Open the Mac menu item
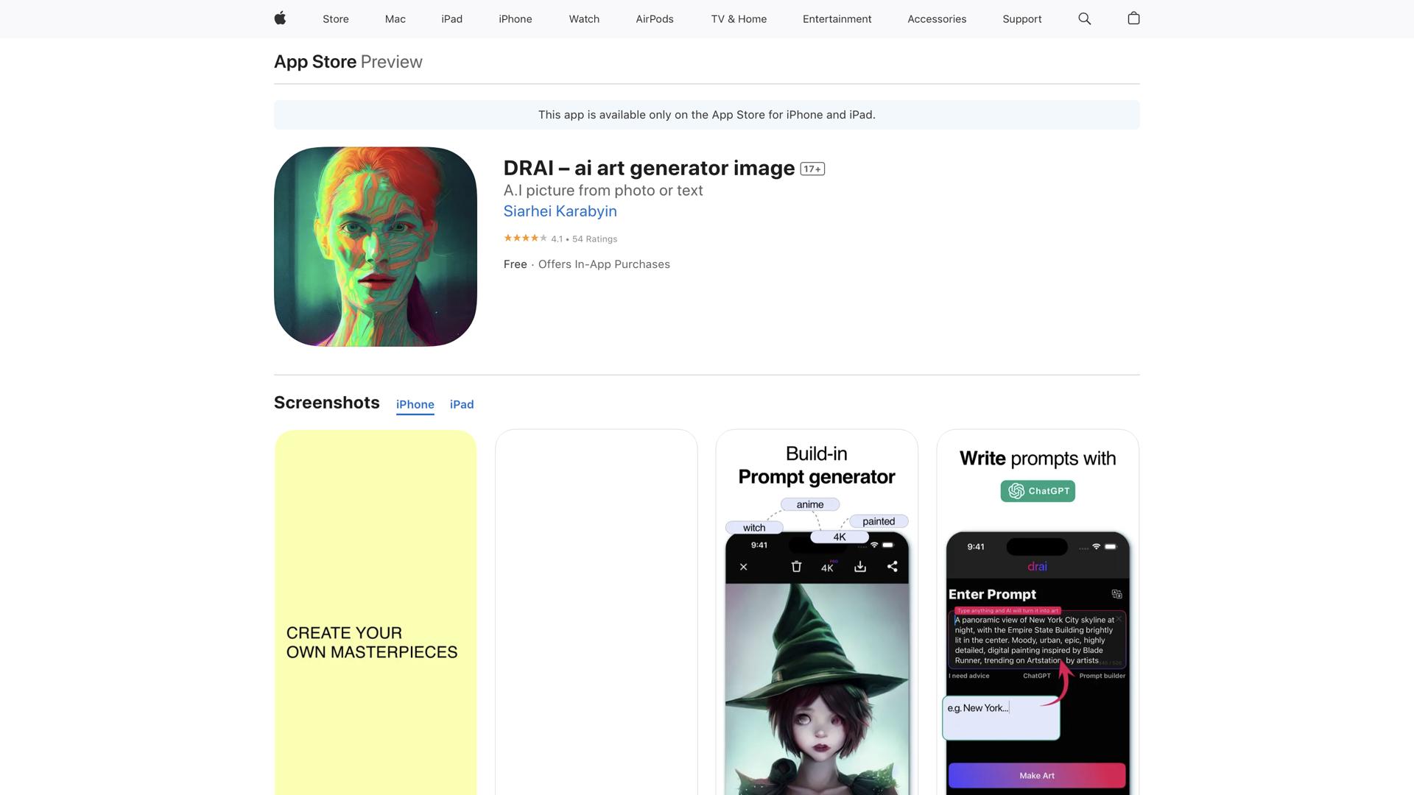Image resolution: width=1414 pixels, height=795 pixels. [x=395, y=19]
